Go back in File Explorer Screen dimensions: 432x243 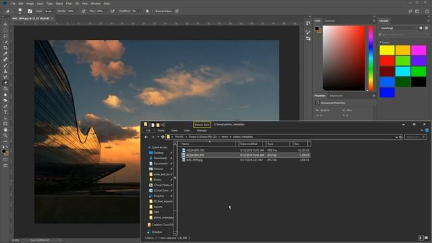146,137
